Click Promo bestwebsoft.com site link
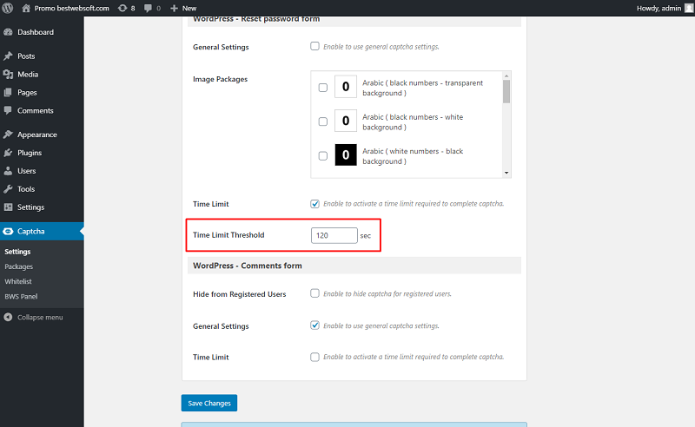695x427 pixels. 71,8
